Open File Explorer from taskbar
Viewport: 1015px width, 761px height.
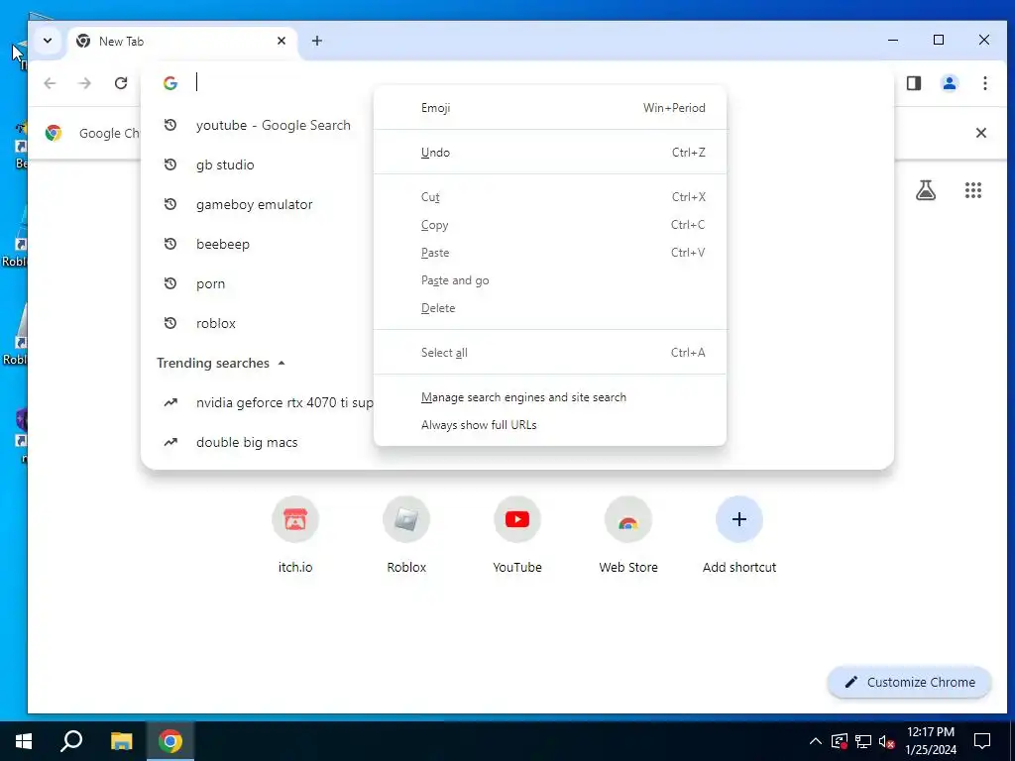(x=121, y=741)
